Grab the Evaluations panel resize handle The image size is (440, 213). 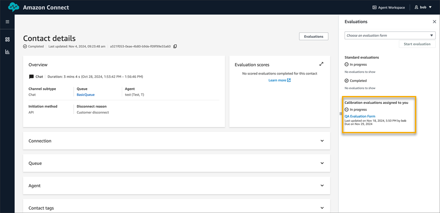tap(340, 114)
